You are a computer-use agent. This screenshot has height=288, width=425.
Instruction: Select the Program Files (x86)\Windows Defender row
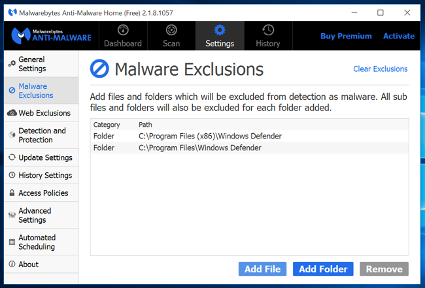pos(249,136)
